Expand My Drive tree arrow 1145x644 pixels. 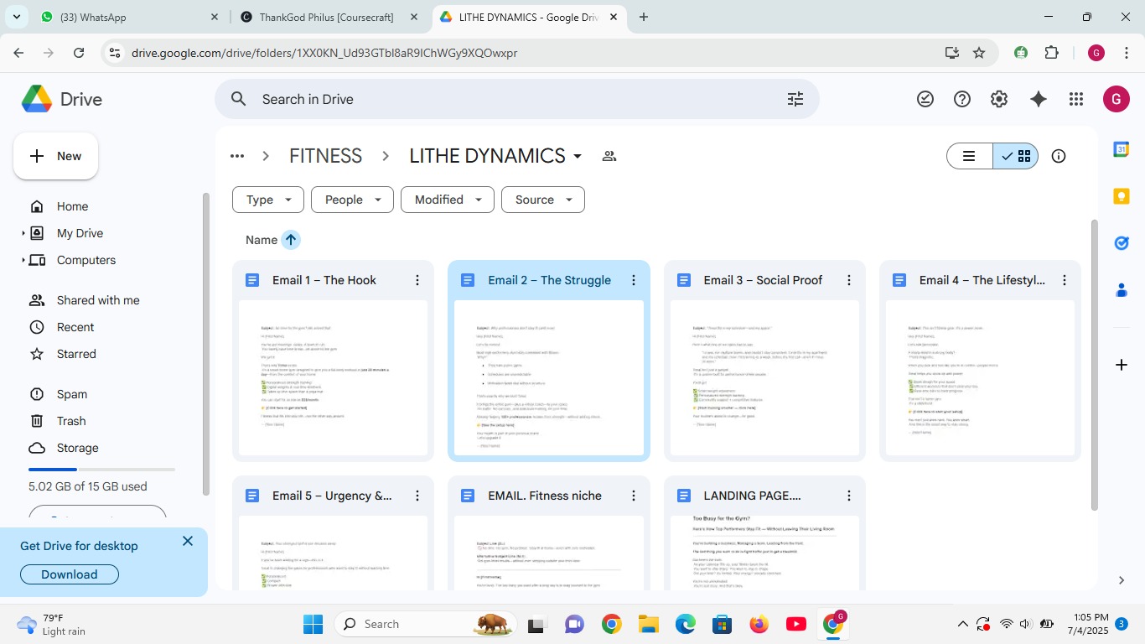[x=23, y=233]
